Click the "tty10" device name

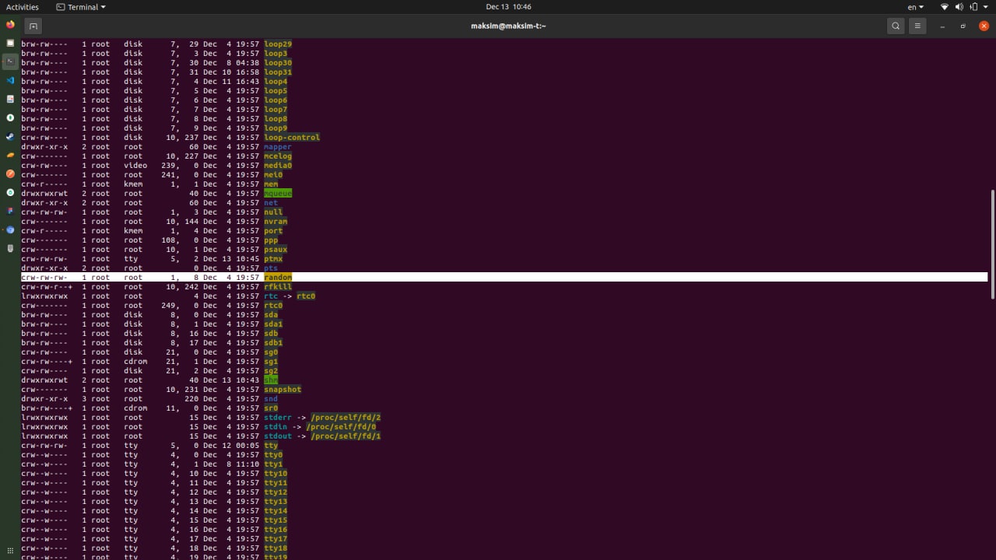pos(275,474)
